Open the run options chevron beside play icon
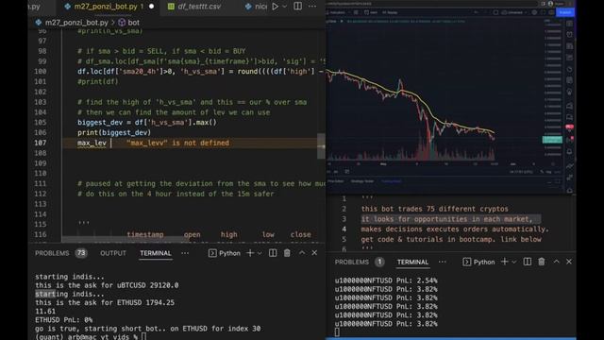This screenshot has width=604, height=340. click(x=285, y=7)
